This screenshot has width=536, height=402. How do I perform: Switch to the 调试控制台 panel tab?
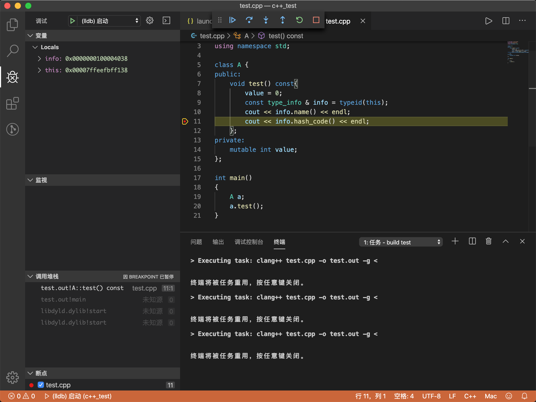(249, 242)
